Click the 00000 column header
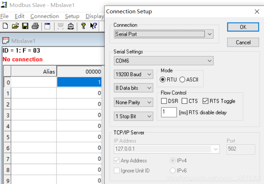This screenshot has width=264, height=184. [x=79, y=71]
